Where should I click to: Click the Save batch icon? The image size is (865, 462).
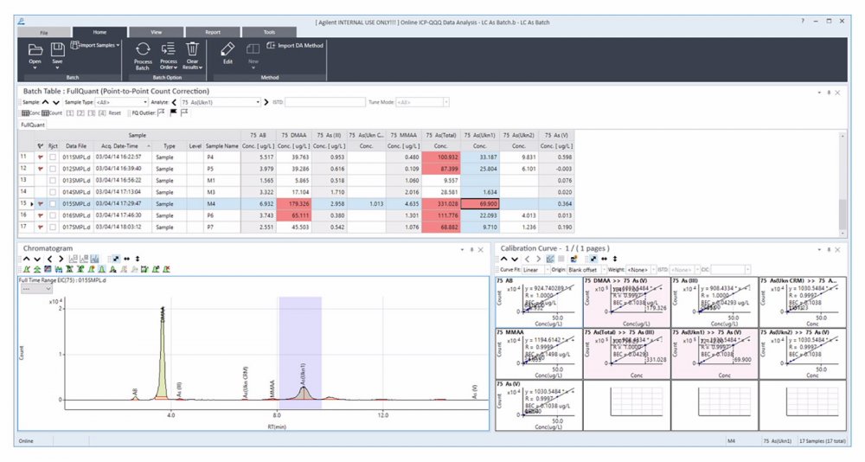57,49
